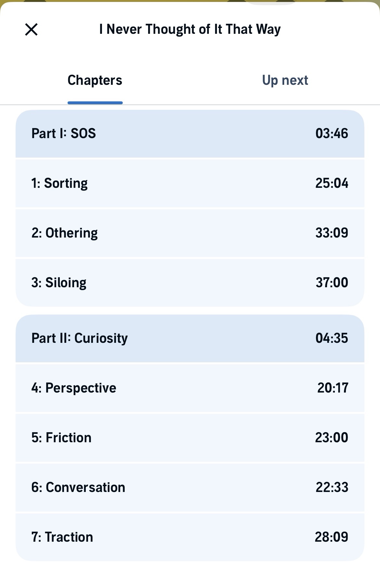
Task: Click the 25:04 duration beside Sorting
Action: pyautogui.click(x=332, y=183)
